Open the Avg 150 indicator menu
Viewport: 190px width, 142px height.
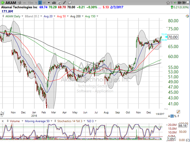97,16
